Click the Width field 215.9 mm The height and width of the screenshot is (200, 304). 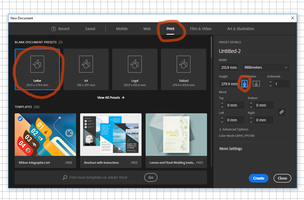click(x=229, y=67)
